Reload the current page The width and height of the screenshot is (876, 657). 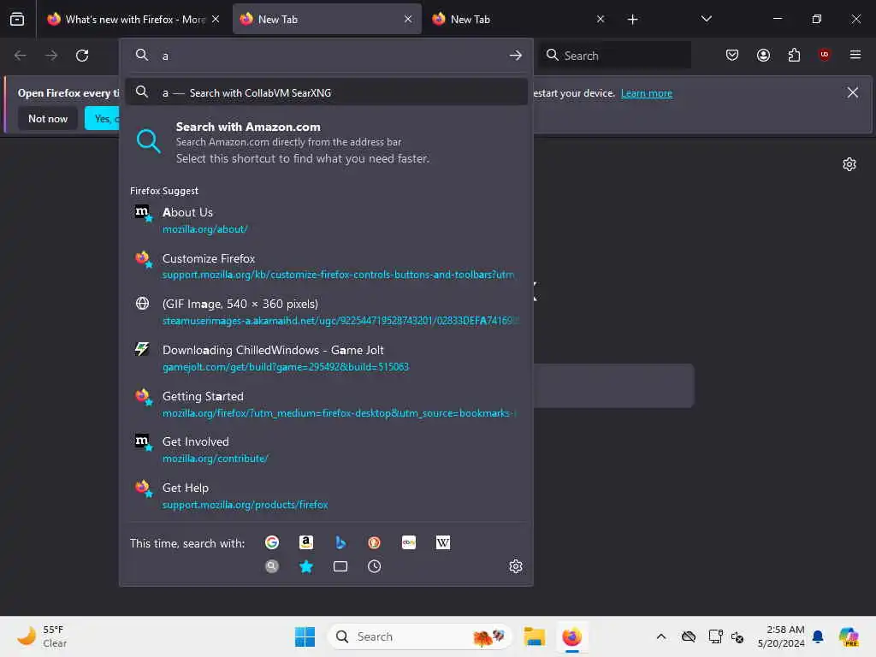[x=82, y=56]
